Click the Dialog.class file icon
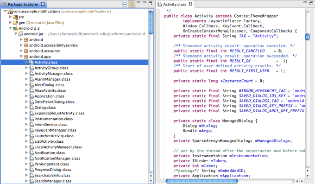Viewport: 315px width, 184px height. click(31, 108)
